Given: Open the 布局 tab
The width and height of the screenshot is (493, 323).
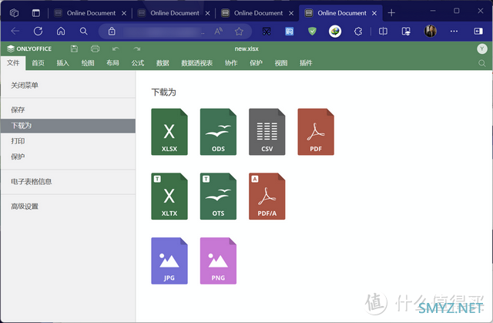Looking at the screenshot, I should point(112,63).
